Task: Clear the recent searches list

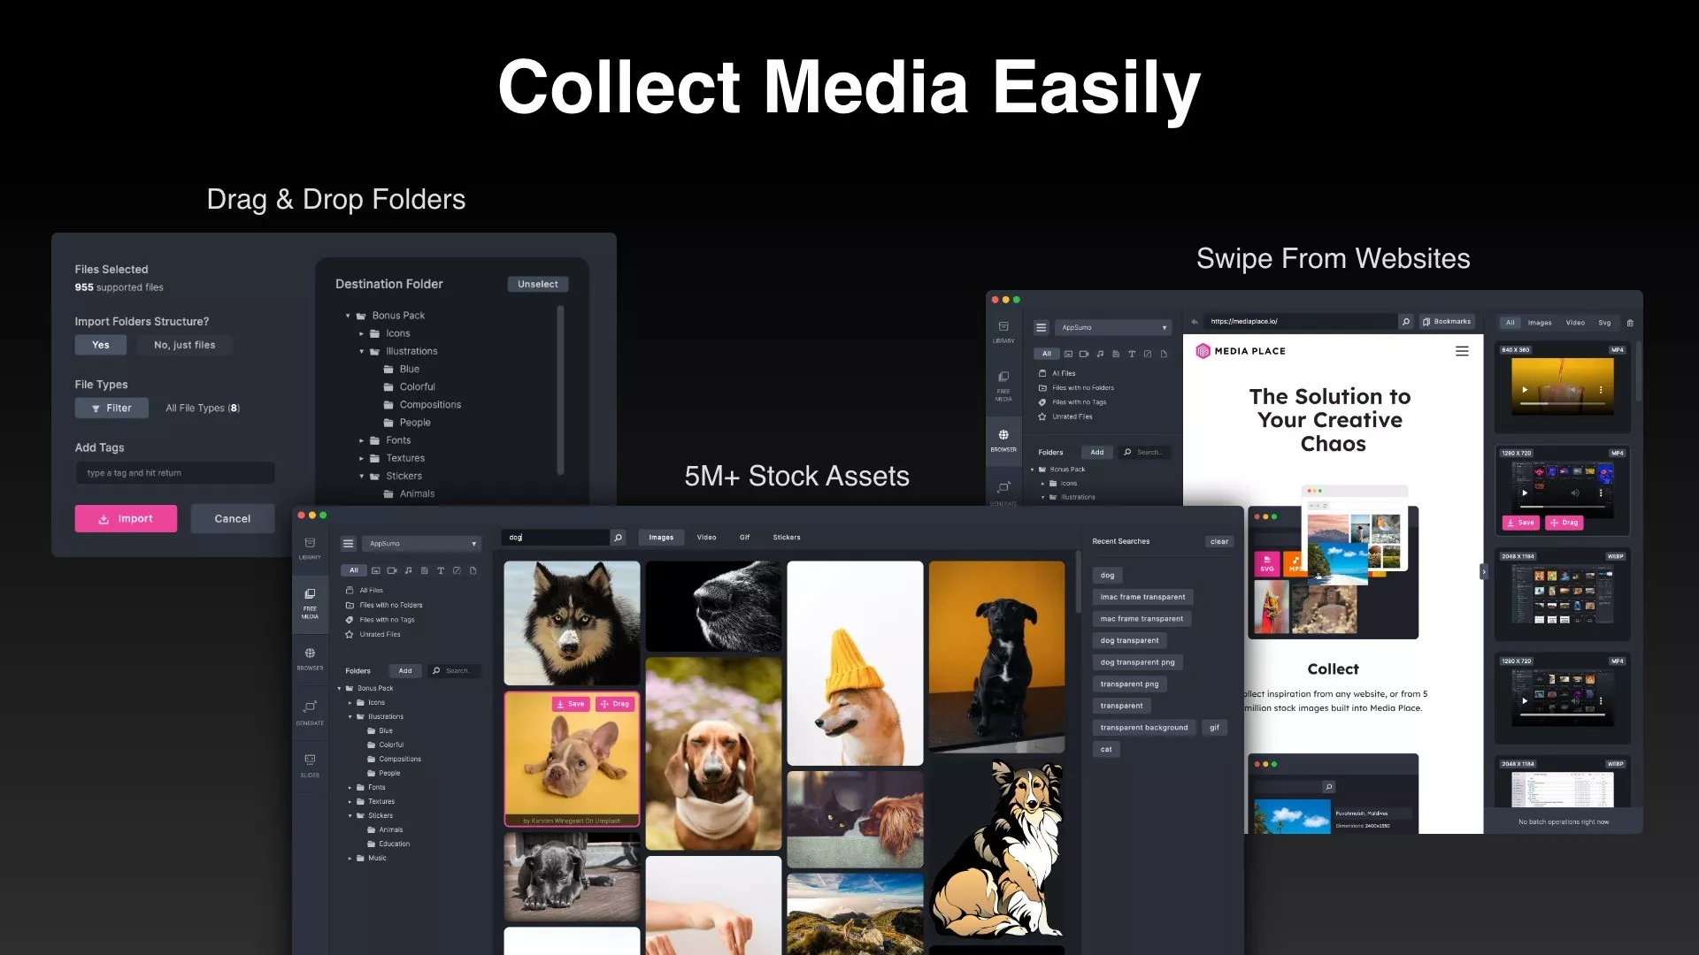Action: [x=1219, y=541]
